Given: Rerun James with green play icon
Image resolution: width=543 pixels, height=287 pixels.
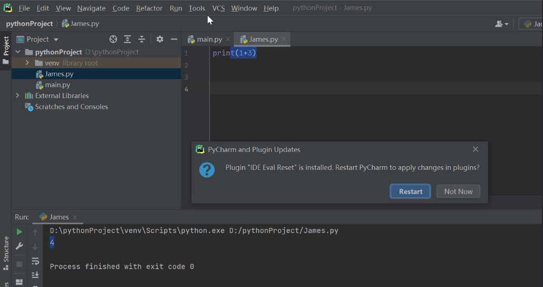Looking at the screenshot, I should coord(19,232).
